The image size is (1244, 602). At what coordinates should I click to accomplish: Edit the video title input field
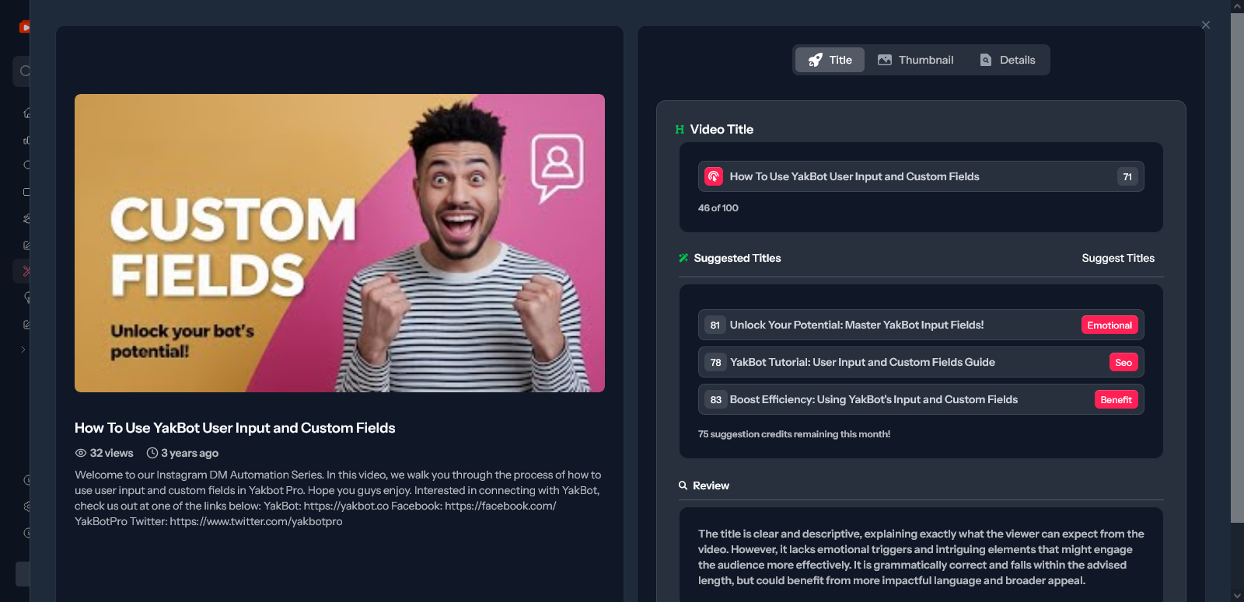click(921, 176)
